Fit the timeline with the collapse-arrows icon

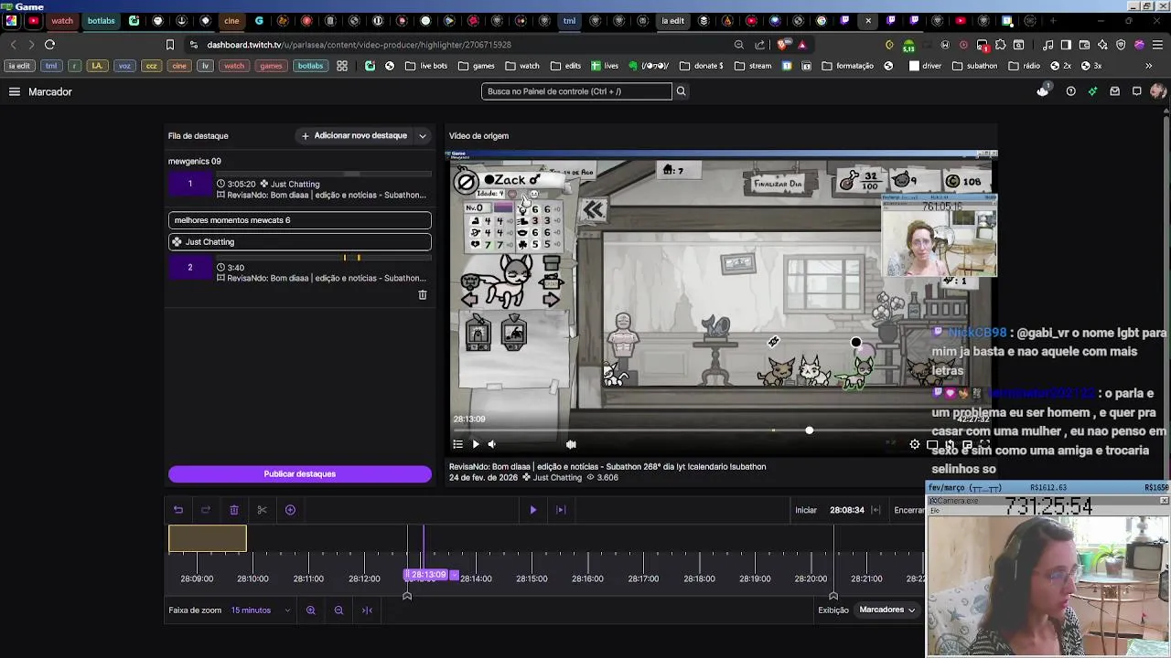click(367, 610)
